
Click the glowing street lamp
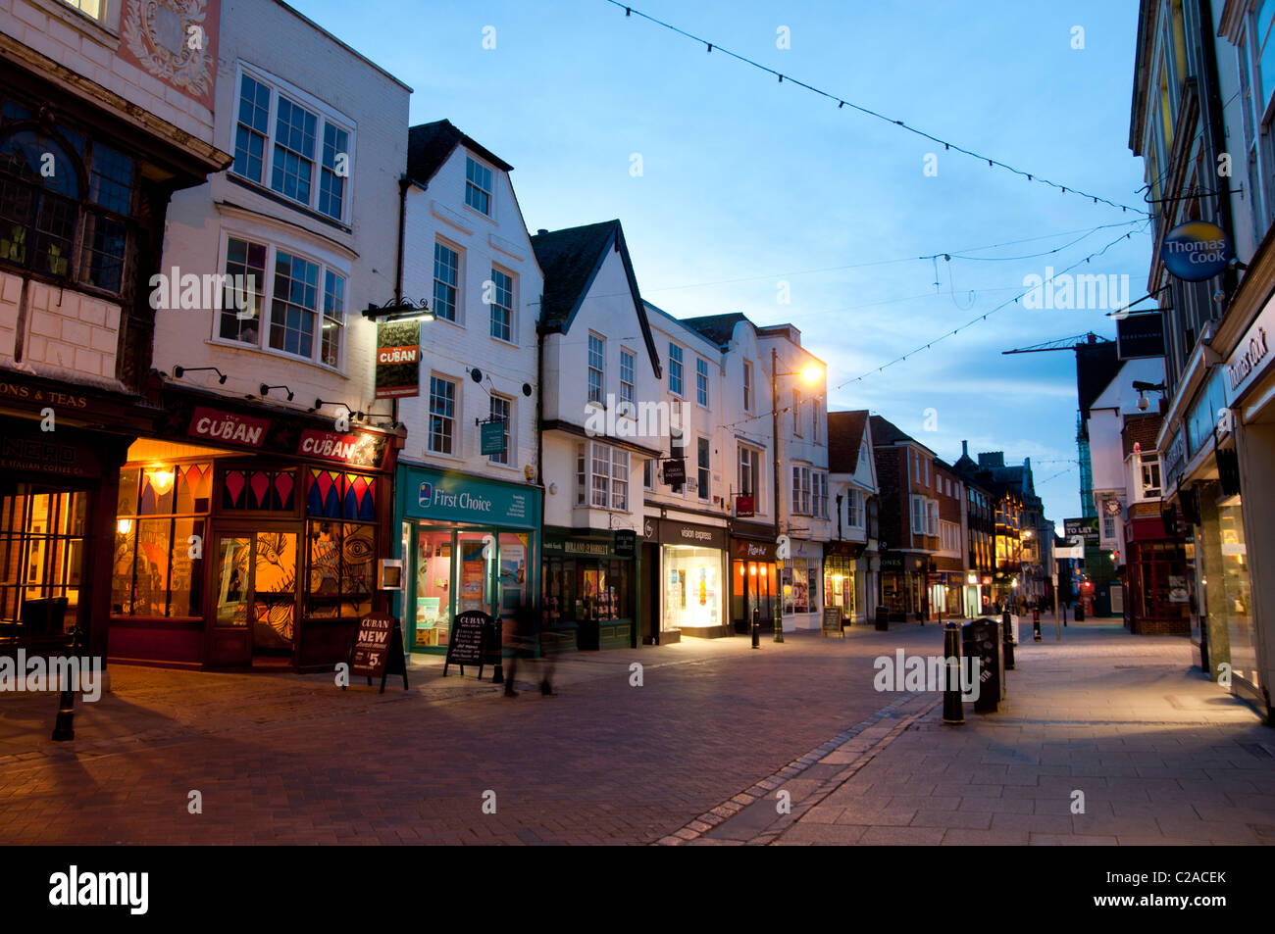[809, 372]
